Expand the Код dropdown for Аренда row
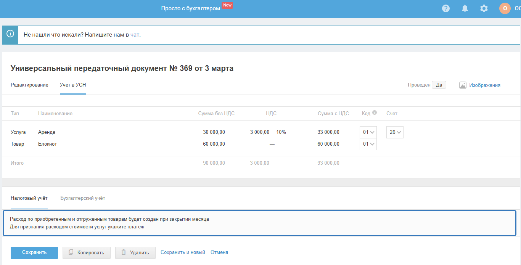Screen dimensions: 521x265 368,132
